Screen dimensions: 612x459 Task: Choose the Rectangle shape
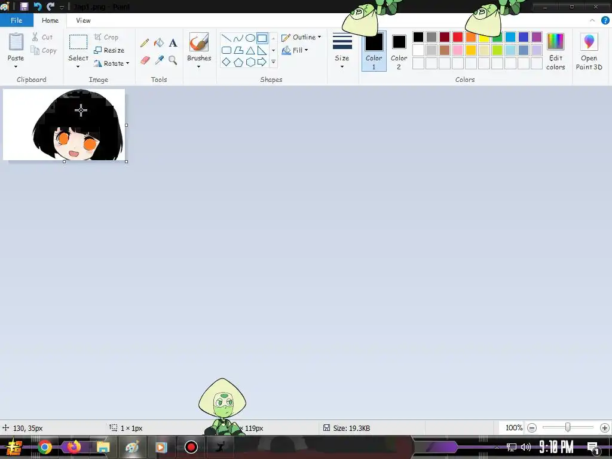[x=262, y=38]
